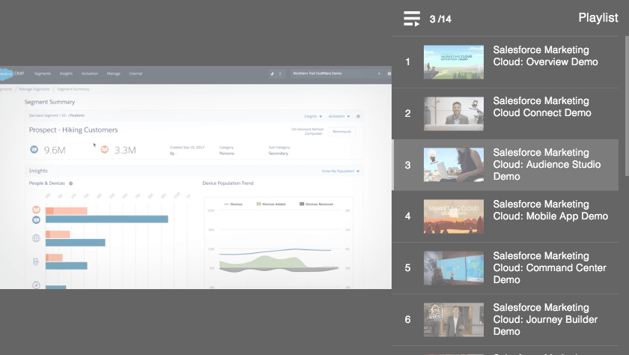Click the Device Population Trend heading
Viewport: 629px width, 355px height.
coord(228,183)
